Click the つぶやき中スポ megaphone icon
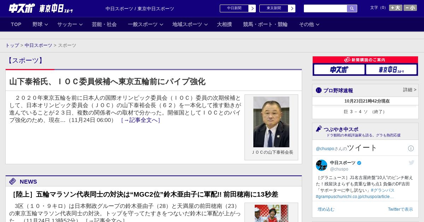The width and height of the screenshot is (424, 222). [x=319, y=129]
